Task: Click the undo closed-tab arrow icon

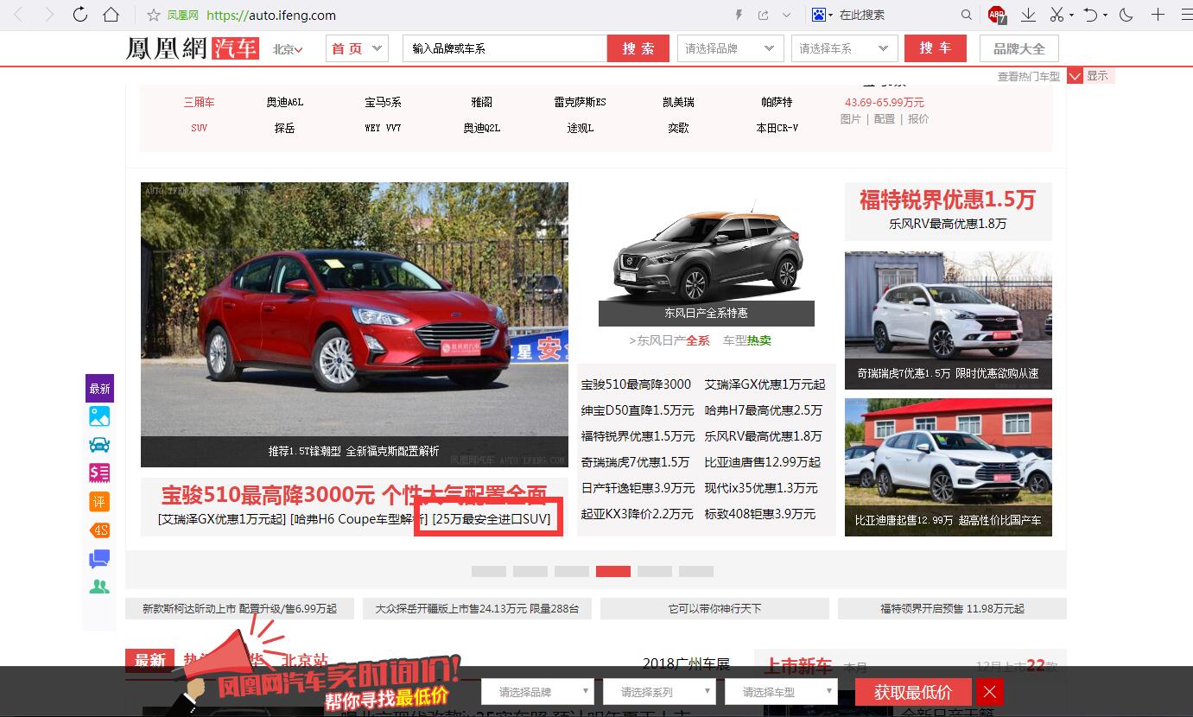Action: tap(1091, 15)
